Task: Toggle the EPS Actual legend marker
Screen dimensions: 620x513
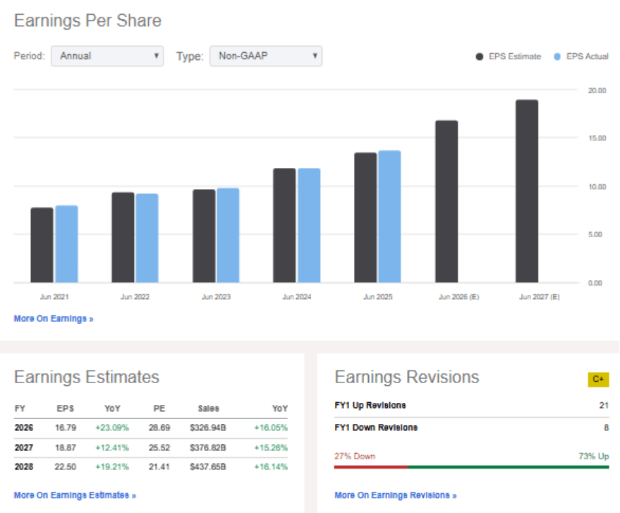Action: click(x=557, y=56)
